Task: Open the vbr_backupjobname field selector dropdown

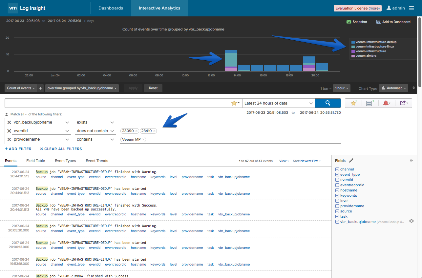Action: 41,122
